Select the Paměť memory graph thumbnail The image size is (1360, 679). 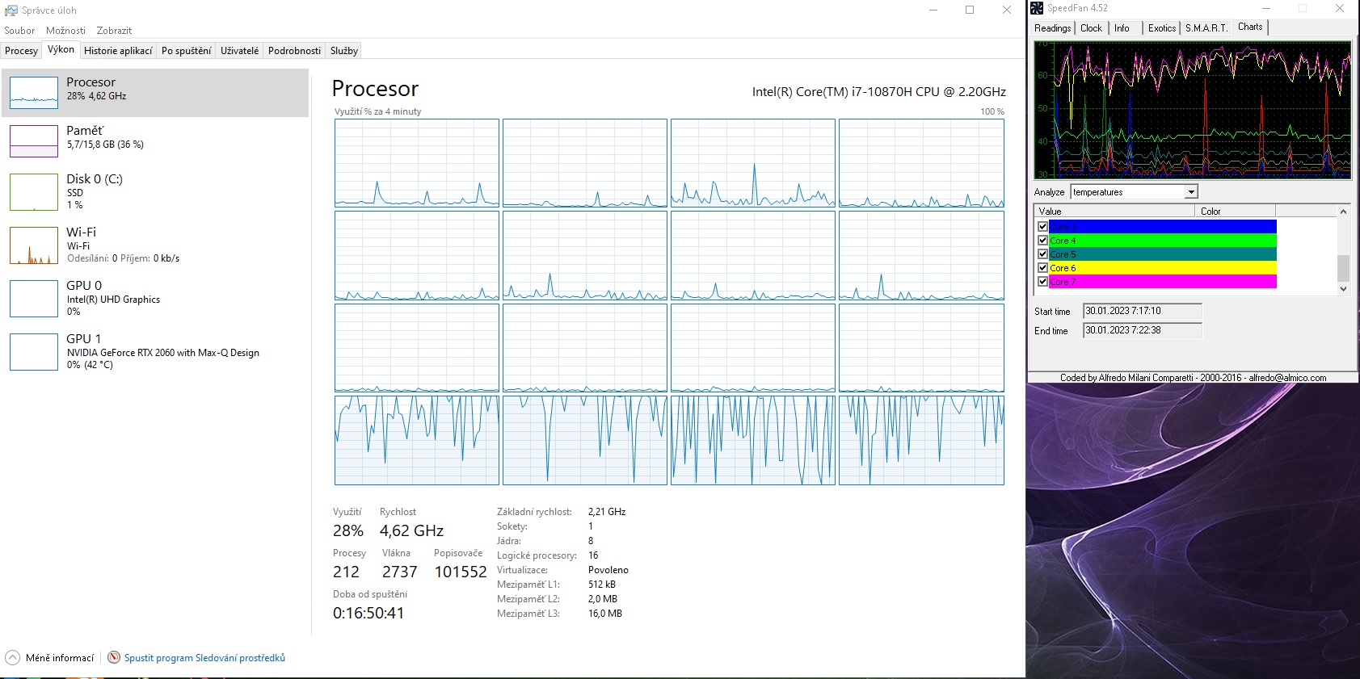pyautogui.click(x=34, y=141)
